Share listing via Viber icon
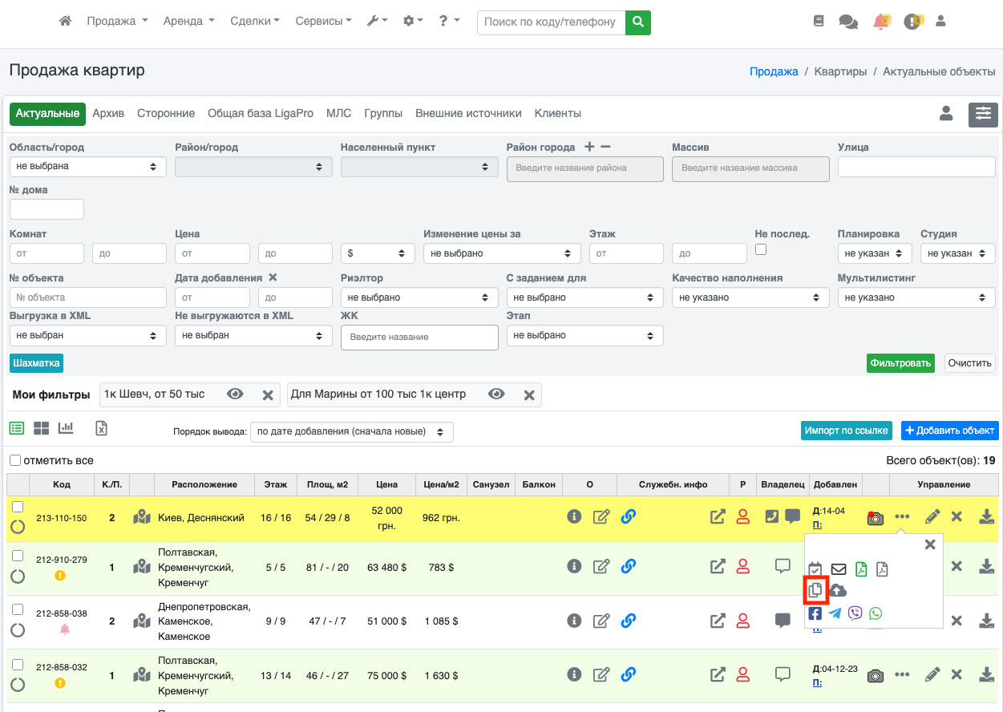 click(x=855, y=613)
